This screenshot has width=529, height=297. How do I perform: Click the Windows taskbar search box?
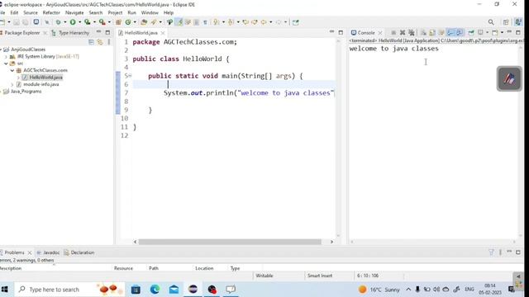pos(69,290)
